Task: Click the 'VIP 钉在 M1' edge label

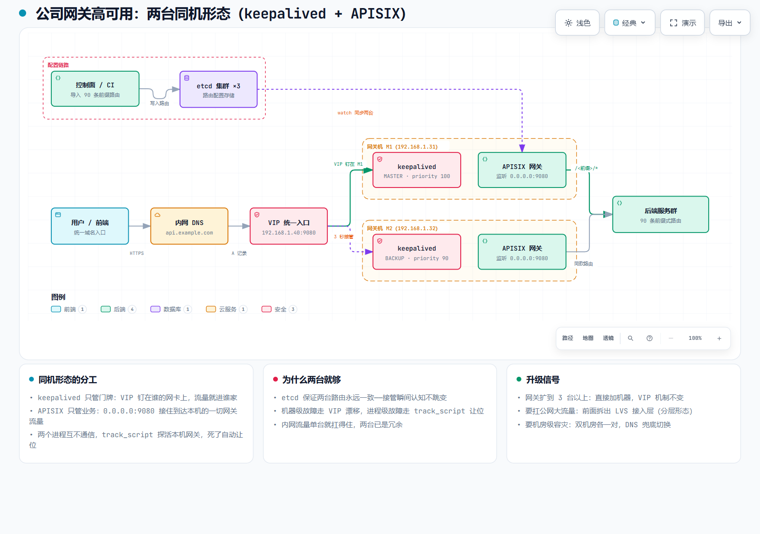Action: [x=348, y=164]
